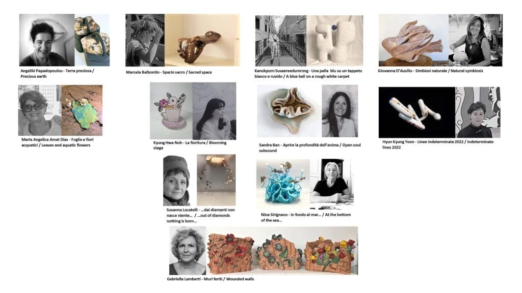Click Kyung Hwa Noh's portrait

point(214,111)
